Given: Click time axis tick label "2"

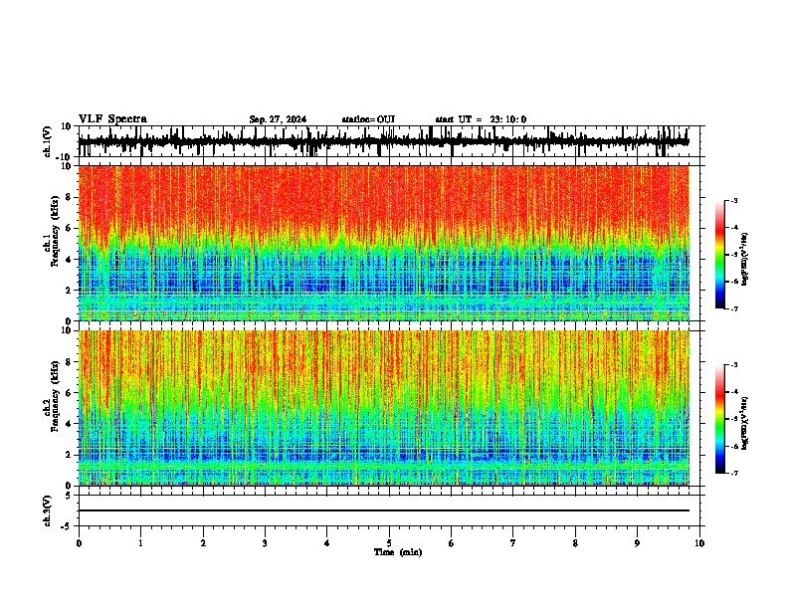Looking at the screenshot, I should click(203, 543).
